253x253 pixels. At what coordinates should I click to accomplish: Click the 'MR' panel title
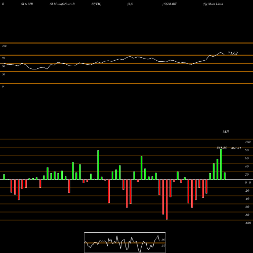coord(226,132)
